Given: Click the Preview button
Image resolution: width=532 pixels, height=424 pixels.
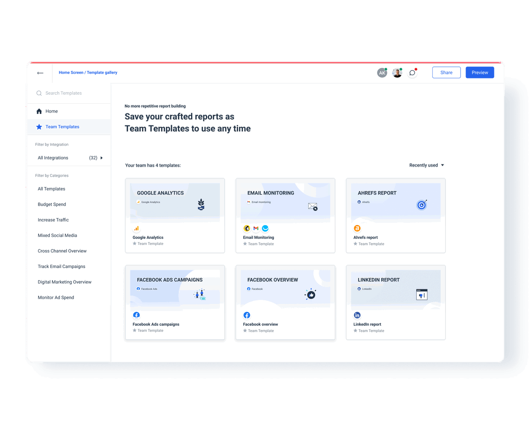Looking at the screenshot, I should (x=480, y=72).
